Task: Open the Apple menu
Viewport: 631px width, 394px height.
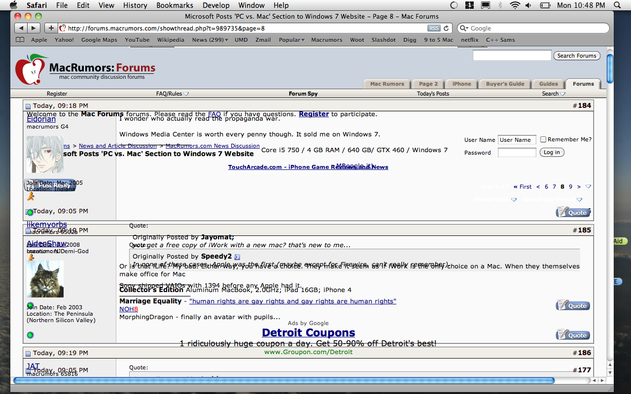Action: pyautogui.click(x=13, y=5)
